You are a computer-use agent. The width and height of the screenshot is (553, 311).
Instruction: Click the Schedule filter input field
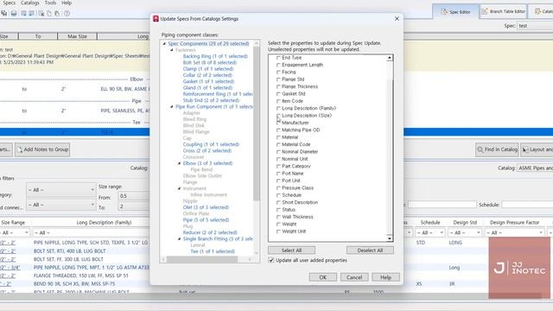pyautogui.click(x=527, y=205)
